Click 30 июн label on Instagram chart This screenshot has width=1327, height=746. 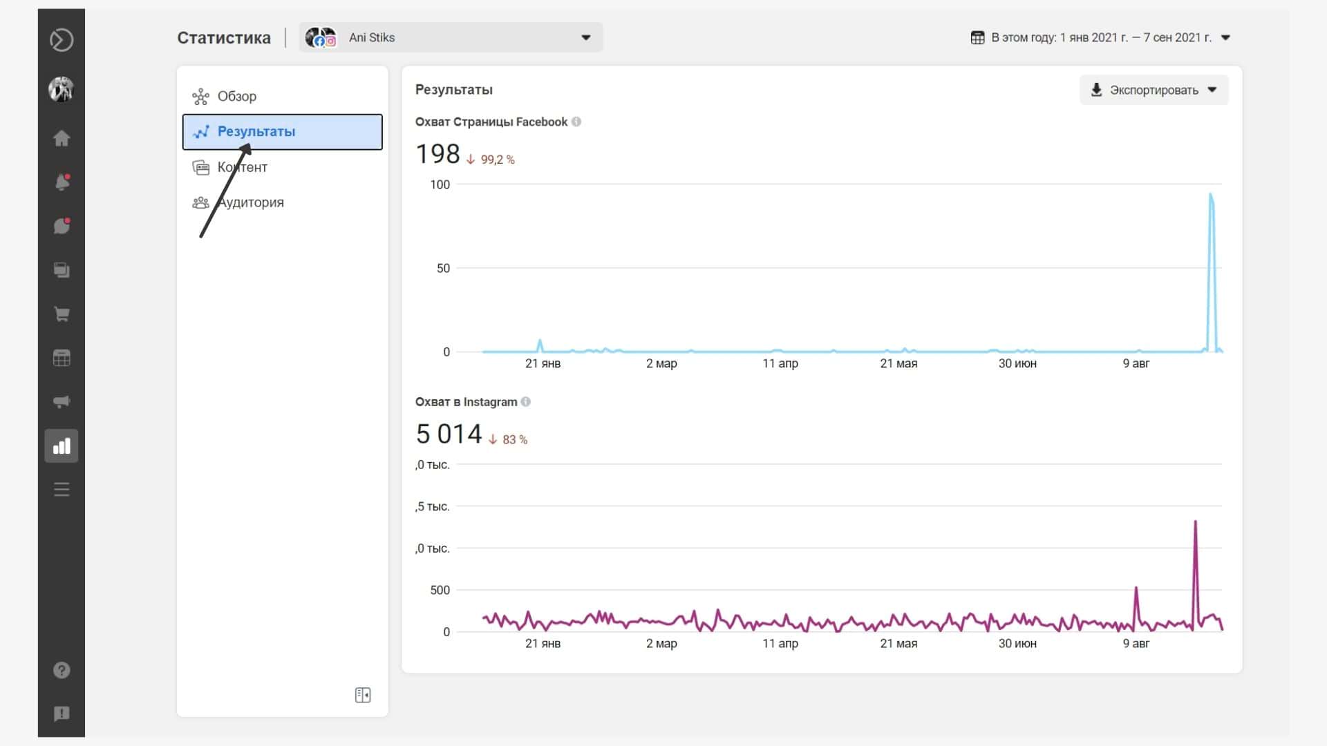(1017, 643)
